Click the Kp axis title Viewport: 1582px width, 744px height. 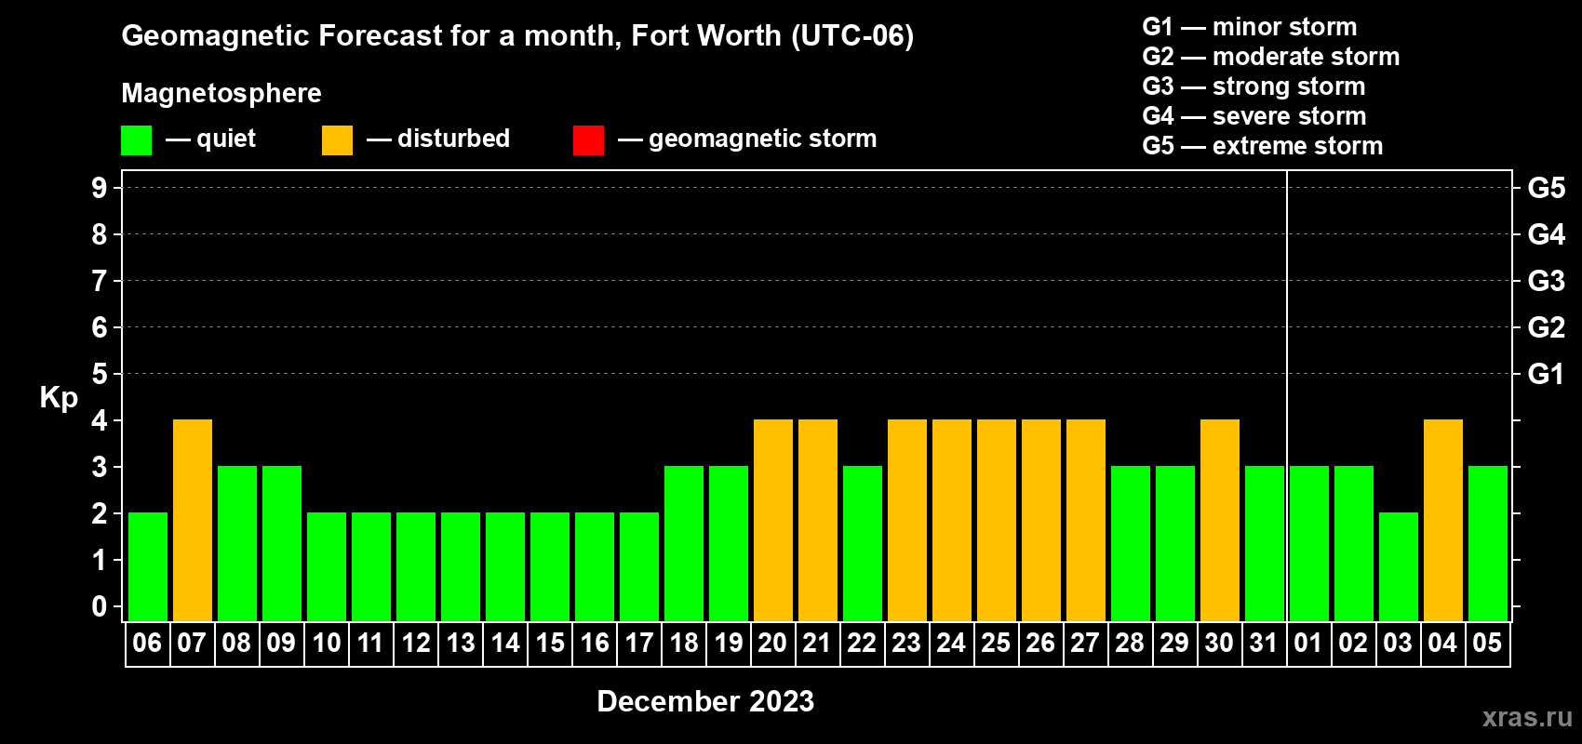pyautogui.click(x=59, y=397)
